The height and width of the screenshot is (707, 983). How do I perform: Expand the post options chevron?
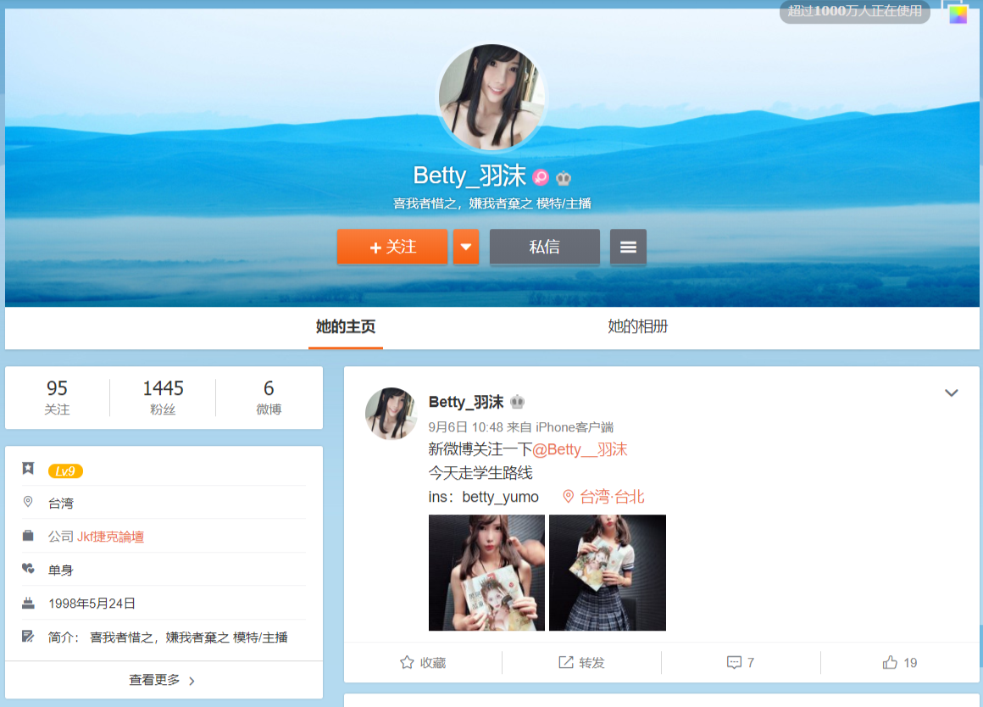pyautogui.click(x=951, y=393)
